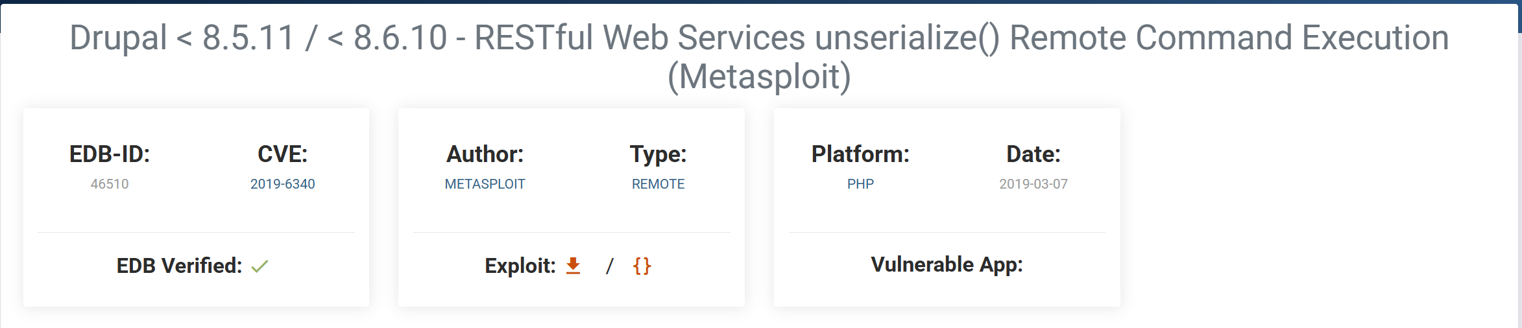Click the Date heading label

click(1033, 154)
